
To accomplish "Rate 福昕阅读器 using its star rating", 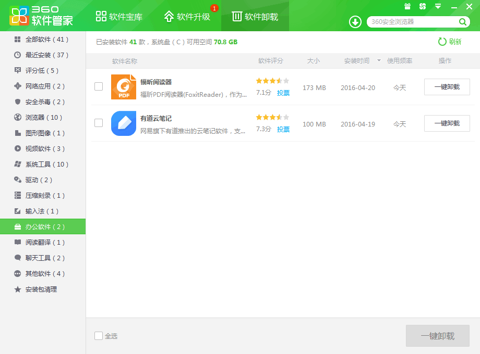I will 272,81.
